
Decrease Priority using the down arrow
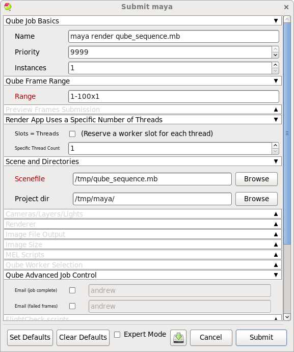276,55
